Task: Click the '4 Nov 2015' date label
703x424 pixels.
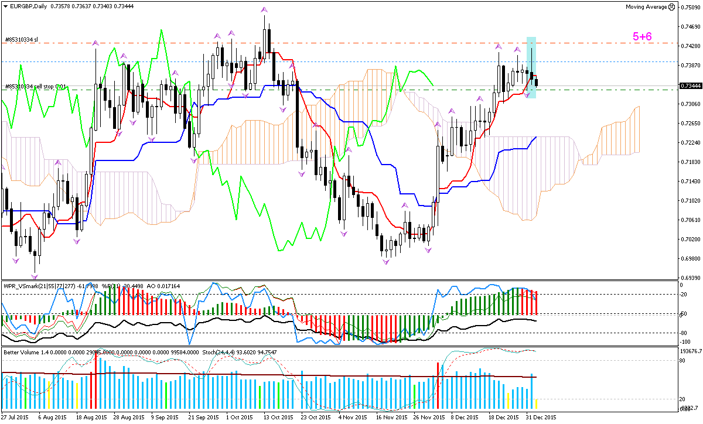Action: coord(353,418)
